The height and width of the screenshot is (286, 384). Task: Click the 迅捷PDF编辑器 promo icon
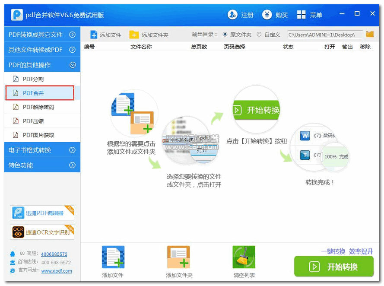[x=19, y=213]
